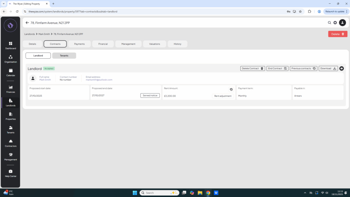Open the round contract options menu button
The height and width of the screenshot is (197, 350).
click(341, 68)
